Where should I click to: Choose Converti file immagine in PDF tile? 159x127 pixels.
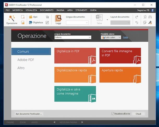(x=120, y=55)
